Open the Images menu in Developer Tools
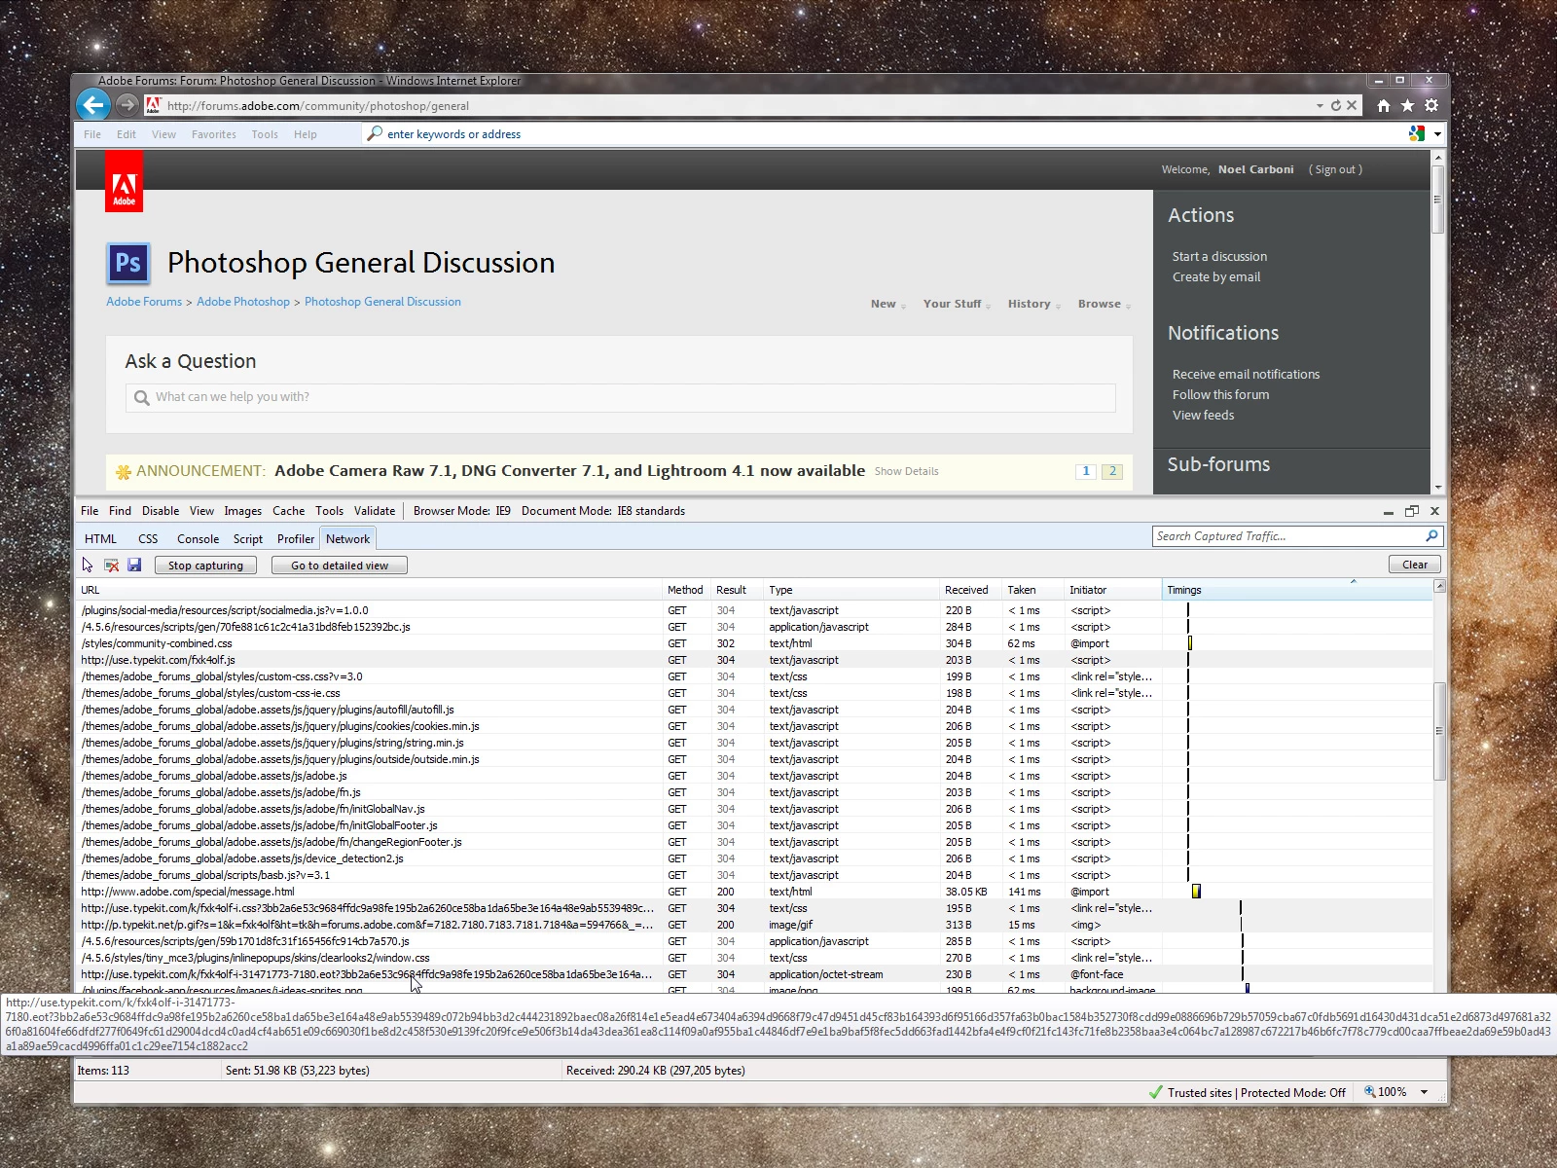 [x=243, y=511]
